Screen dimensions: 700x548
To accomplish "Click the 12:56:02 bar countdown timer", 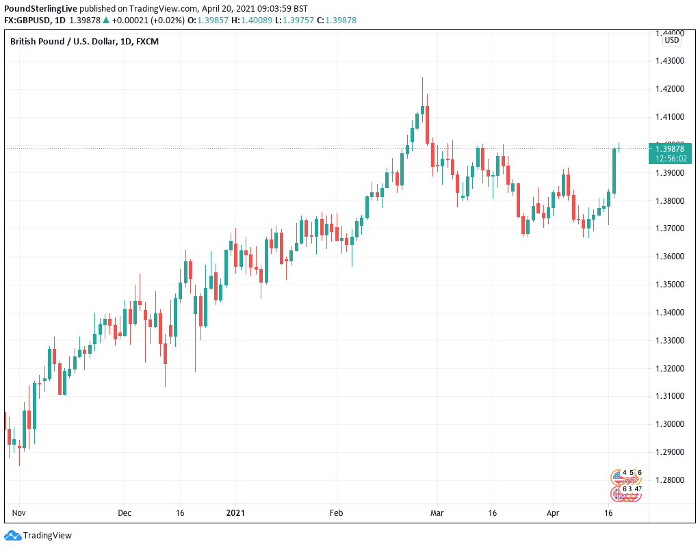I will point(671,158).
